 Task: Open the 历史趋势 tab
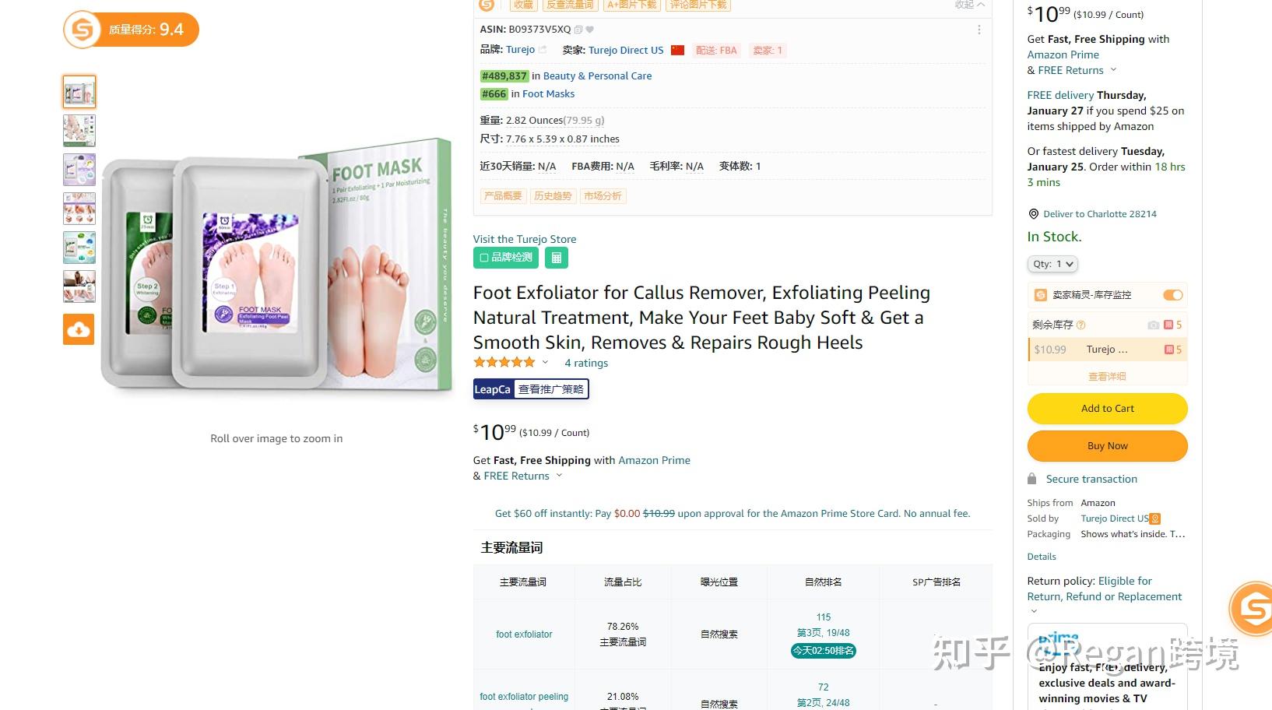coord(553,196)
